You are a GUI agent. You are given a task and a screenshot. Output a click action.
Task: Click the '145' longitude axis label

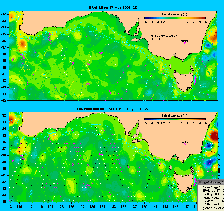pos(176,207)
